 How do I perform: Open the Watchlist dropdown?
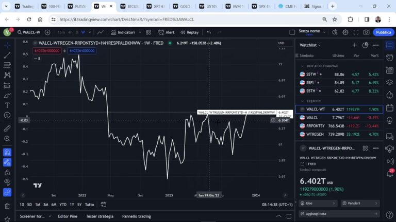point(310,45)
